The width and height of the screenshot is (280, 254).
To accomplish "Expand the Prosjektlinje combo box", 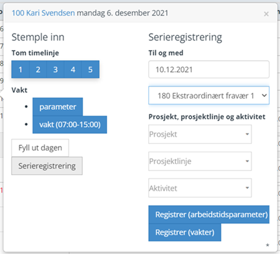I will (200, 161).
